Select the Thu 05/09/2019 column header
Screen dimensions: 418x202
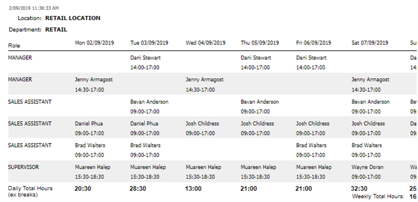(x=260, y=43)
